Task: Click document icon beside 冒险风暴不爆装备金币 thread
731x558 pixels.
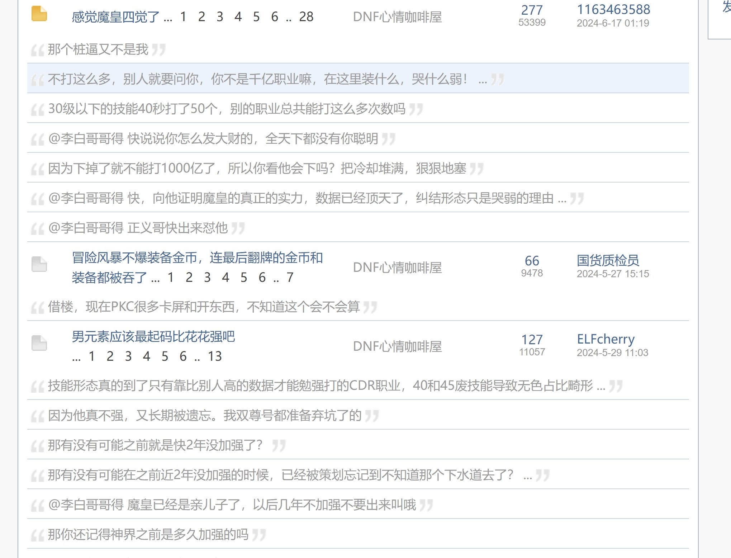Action: coord(39,264)
